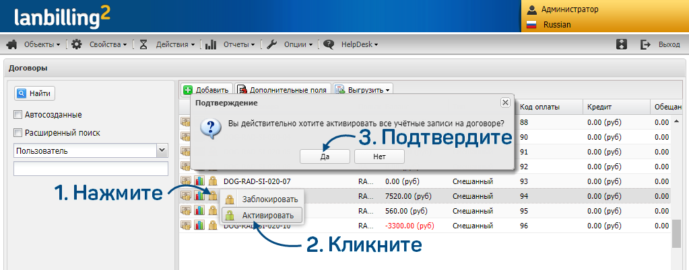Choose Заблокировать from the context menu
Viewport: 689px width, 270px height.
pos(262,199)
